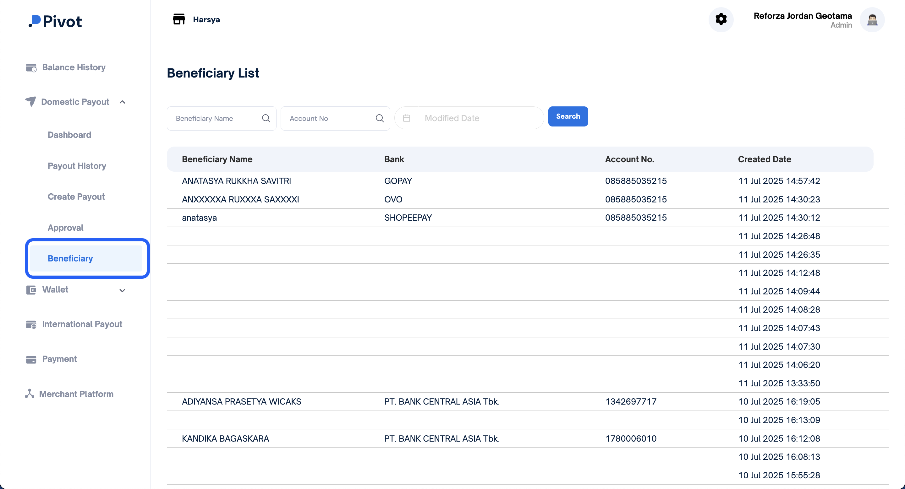Click the Account No search magnifier

click(x=379, y=118)
